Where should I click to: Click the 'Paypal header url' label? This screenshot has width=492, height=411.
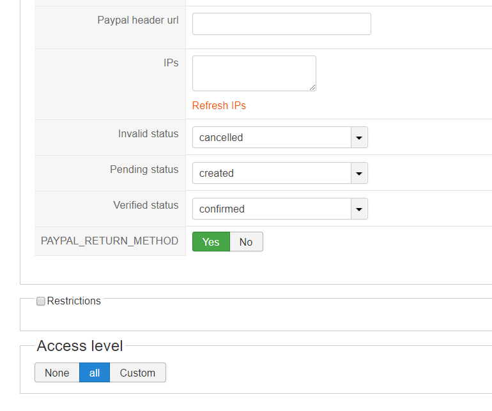click(x=138, y=20)
